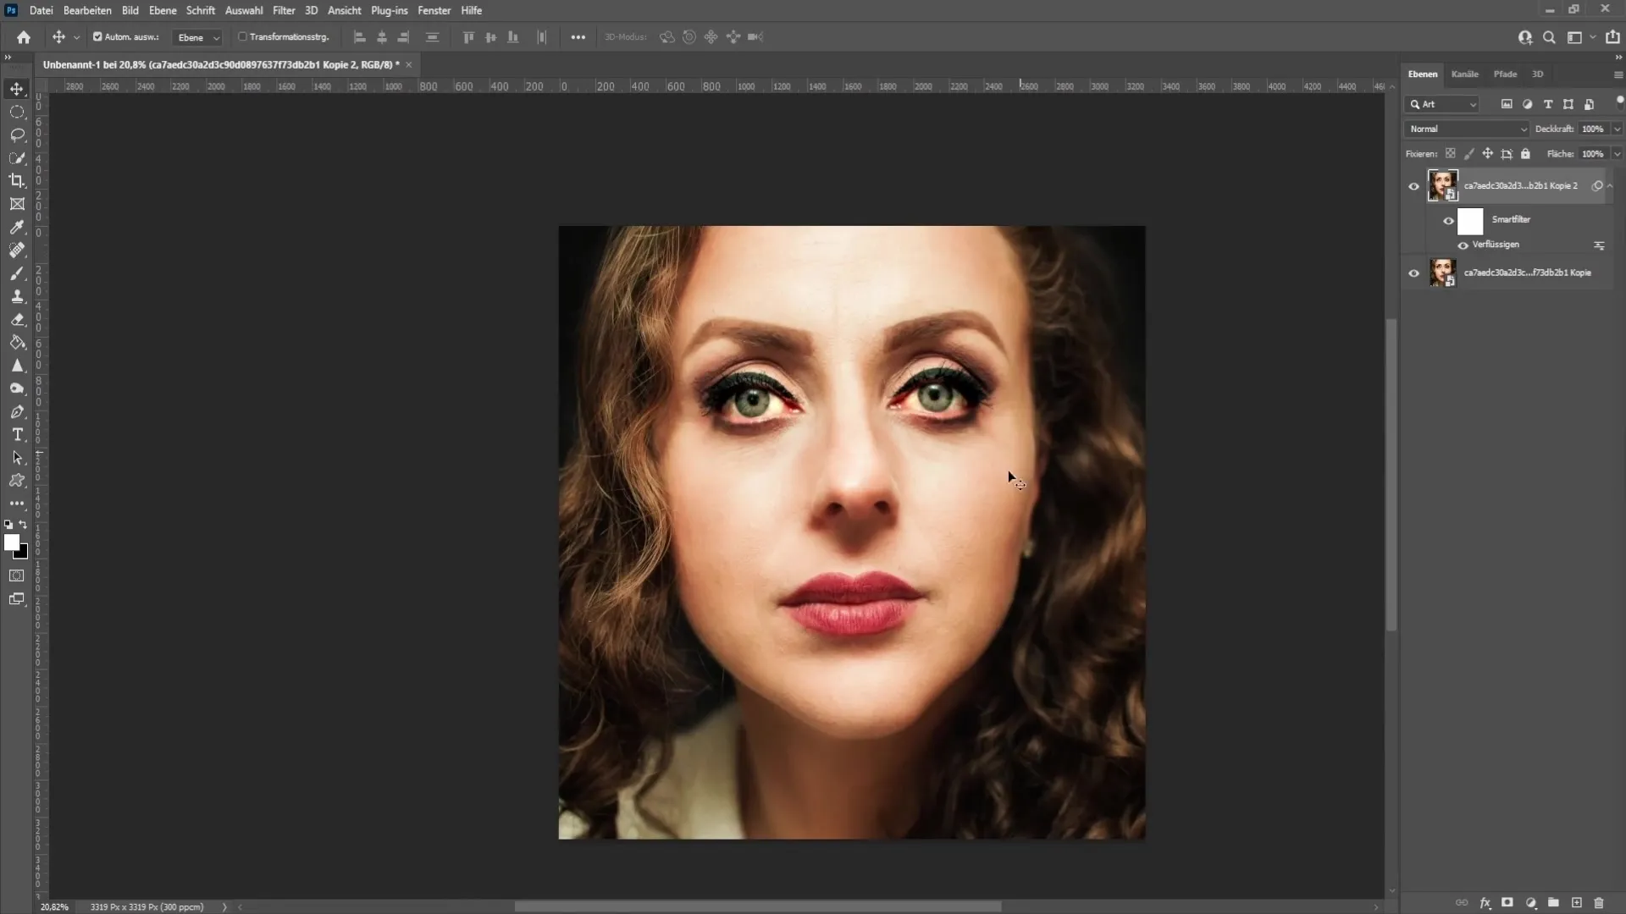Toggle visibility of ca7aedc30a2d3...b2b1 Kopie 2 layer
Screen dimensions: 1626x914
1413,185
